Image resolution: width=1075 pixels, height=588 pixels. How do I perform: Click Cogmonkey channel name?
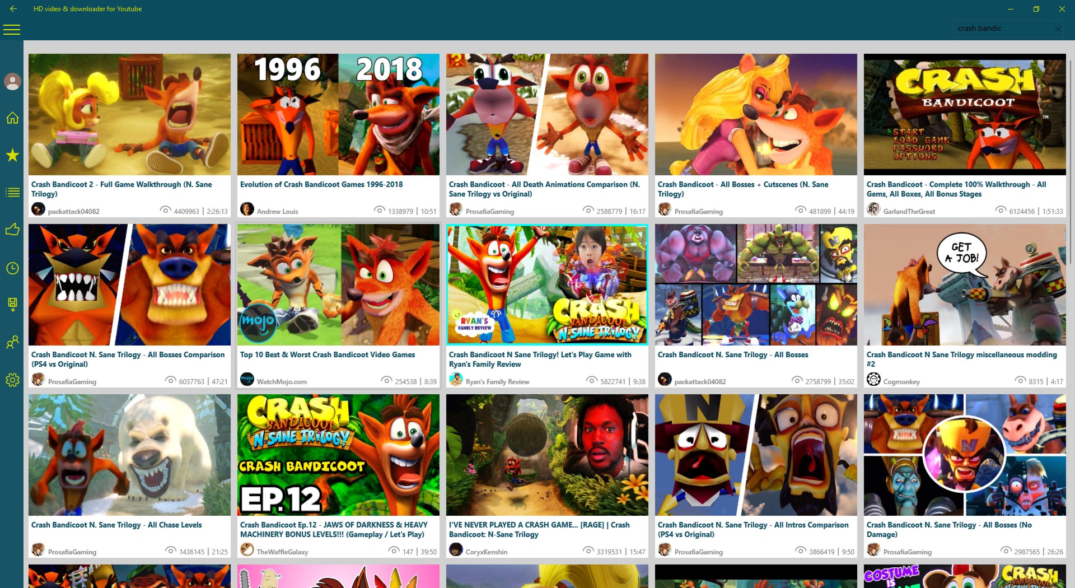[x=901, y=382]
